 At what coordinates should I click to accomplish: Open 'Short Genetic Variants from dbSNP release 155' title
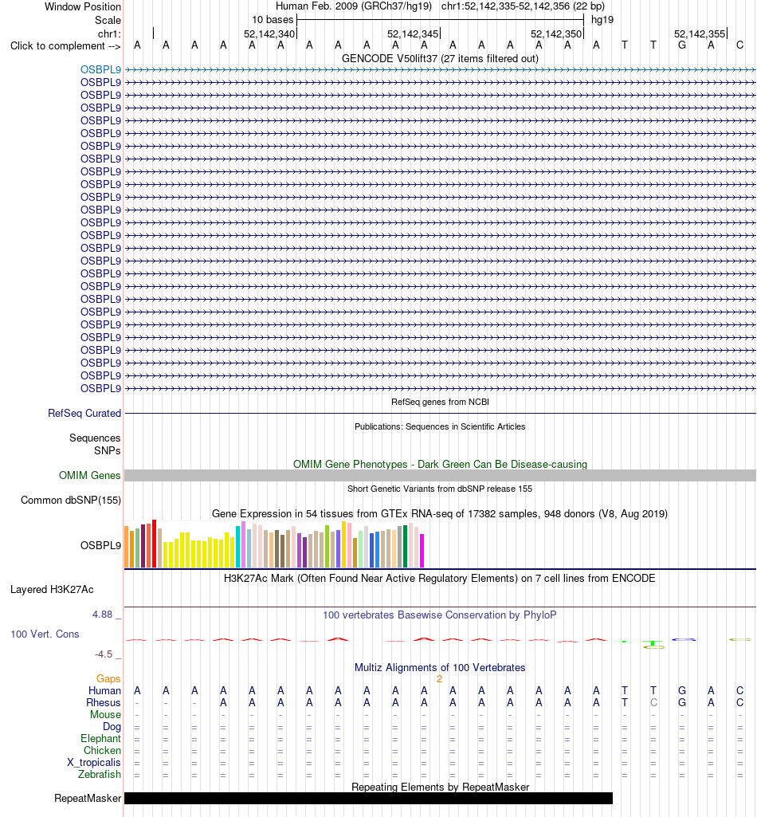[x=440, y=489]
